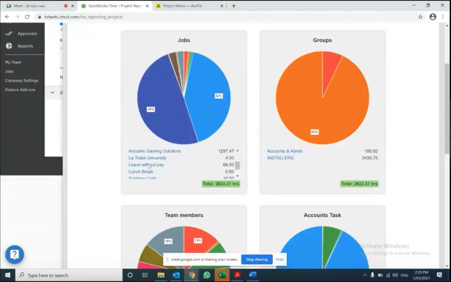
Task: Click the 1297.47 hours value
Action: click(x=226, y=151)
